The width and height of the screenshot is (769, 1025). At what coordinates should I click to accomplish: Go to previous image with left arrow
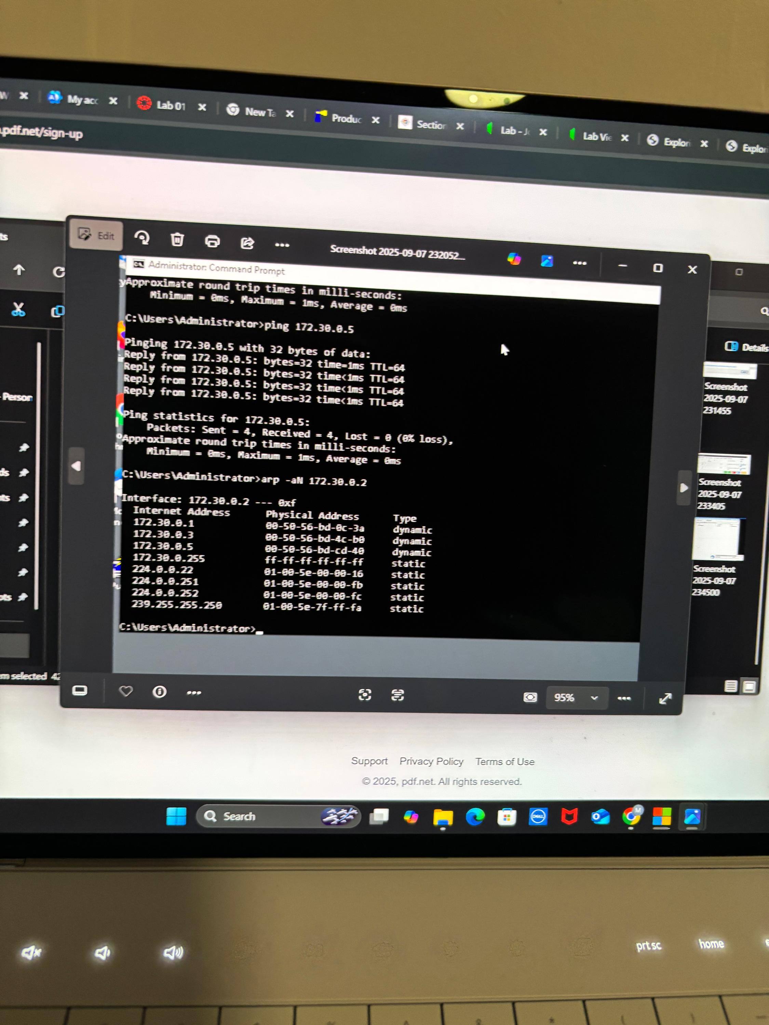(77, 466)
